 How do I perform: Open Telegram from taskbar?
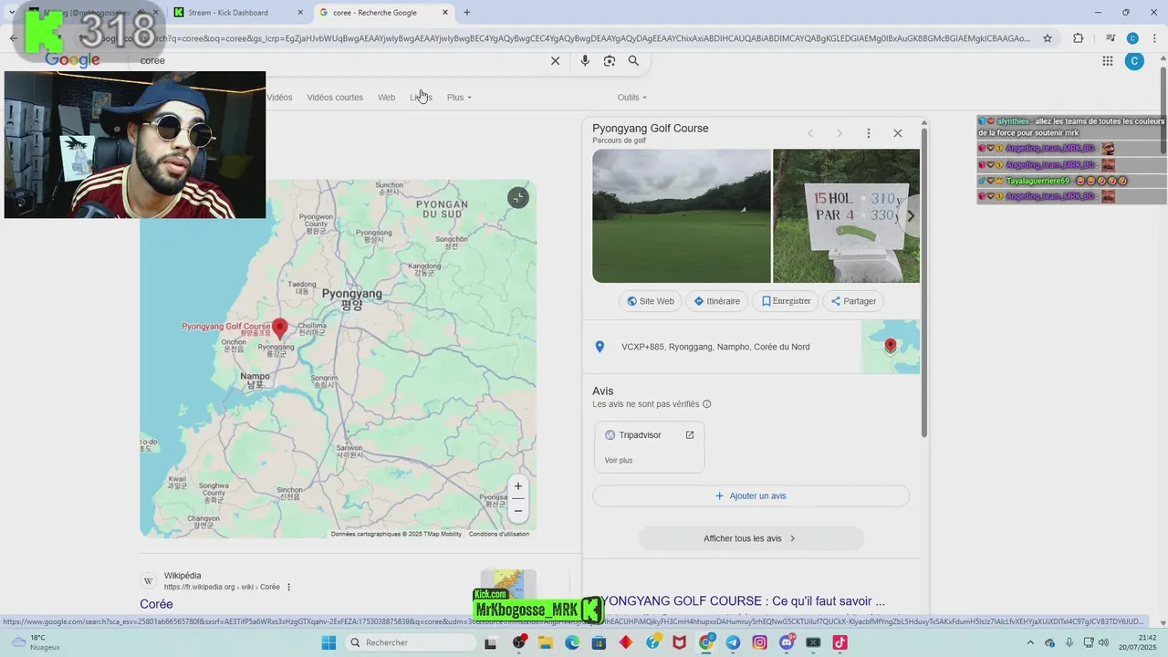coord(734,642)
